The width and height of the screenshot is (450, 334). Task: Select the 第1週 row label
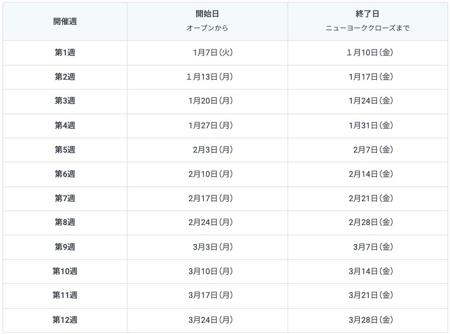65,53
